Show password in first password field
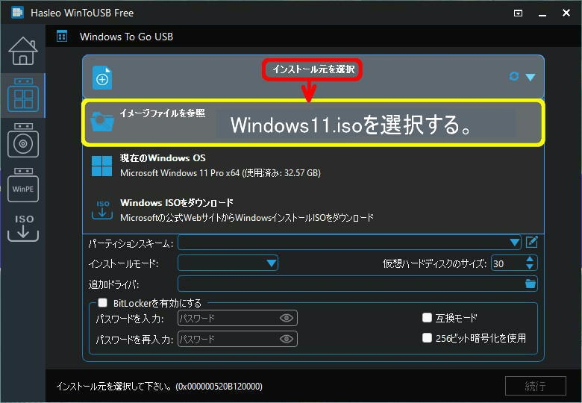Screen dimensions: 582x403 pyautogui.click(x=287, y=318)
